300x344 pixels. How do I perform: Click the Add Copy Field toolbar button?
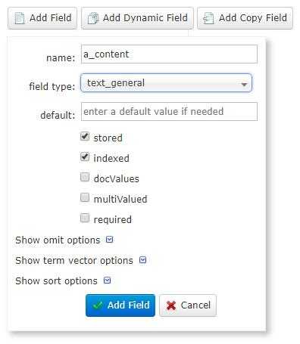click(245, 18)
